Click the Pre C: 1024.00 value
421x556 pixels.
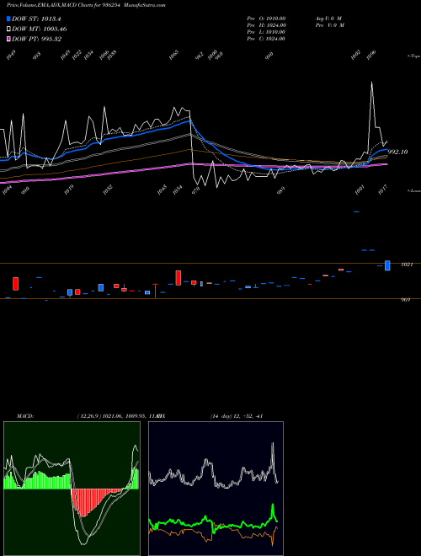pyautogui.click(x=266, y=39)
